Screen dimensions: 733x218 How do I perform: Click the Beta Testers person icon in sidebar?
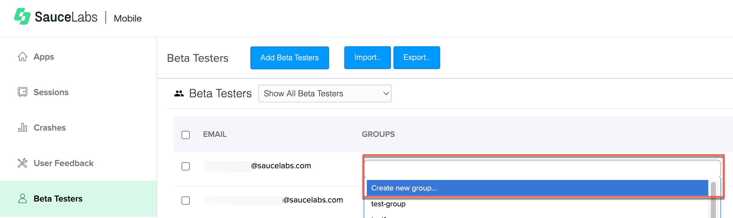pyautogui.click(x=22, y=199)
